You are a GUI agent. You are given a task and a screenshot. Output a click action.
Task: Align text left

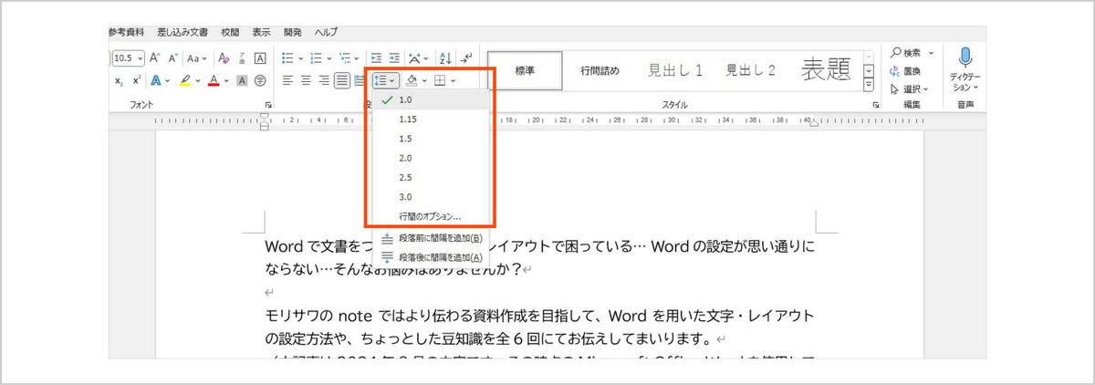pyautogui.click(x=287, y=80)
